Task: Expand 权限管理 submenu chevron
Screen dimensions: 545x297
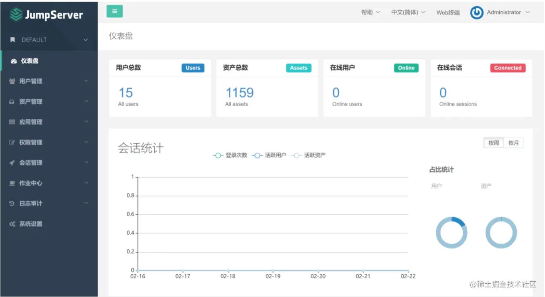Action: point(86,142)
